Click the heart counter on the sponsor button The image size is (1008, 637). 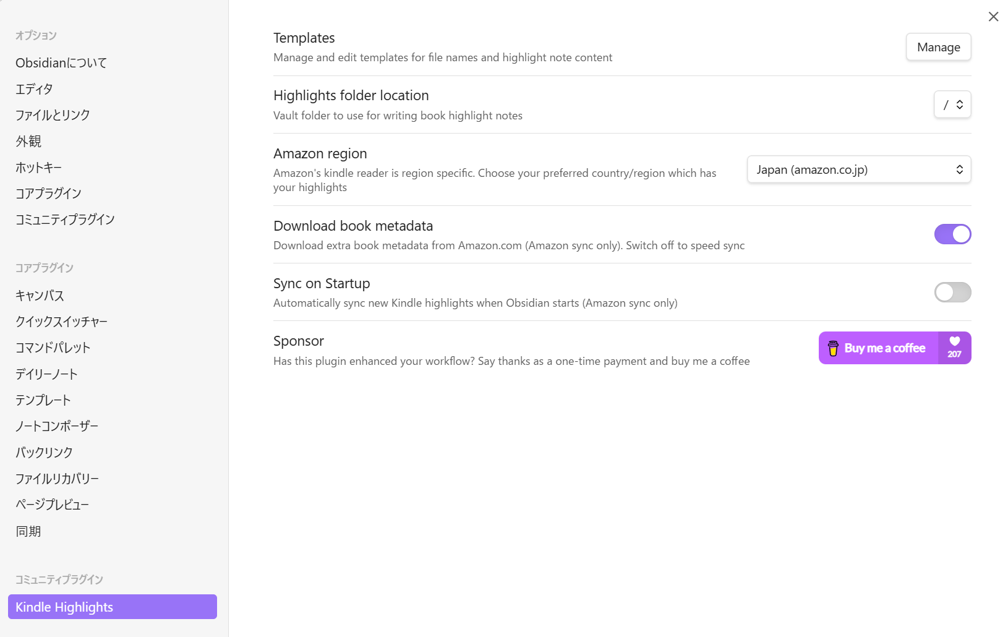tap(954, 348)
